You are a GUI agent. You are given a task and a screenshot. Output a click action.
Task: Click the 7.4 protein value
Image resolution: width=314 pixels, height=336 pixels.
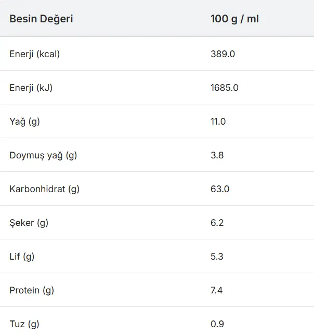217,291
